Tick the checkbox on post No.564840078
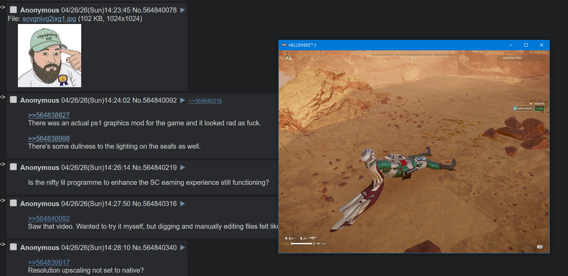 pyautogui.click(x=13, y=9)
